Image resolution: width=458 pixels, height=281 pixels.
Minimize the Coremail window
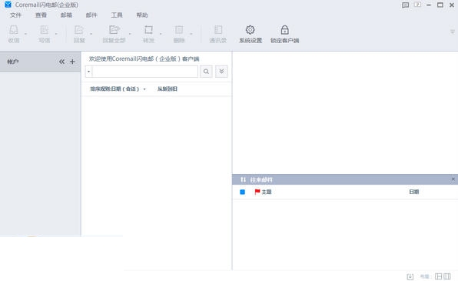click(429, 5)
